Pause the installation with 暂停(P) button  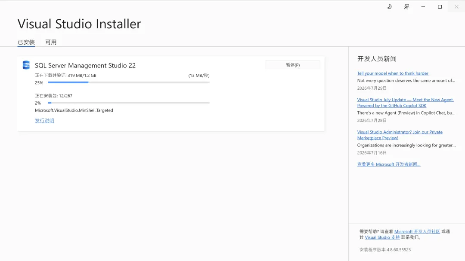[293, 65]
